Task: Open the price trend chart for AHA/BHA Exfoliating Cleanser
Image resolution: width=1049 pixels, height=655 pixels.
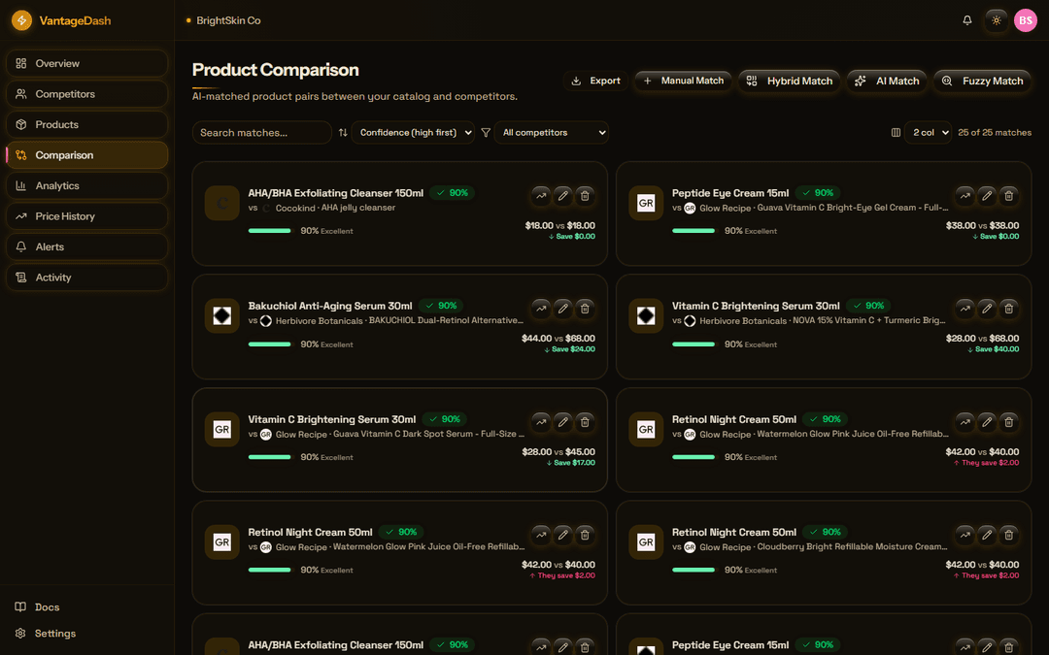Action: tap(541, 195)
